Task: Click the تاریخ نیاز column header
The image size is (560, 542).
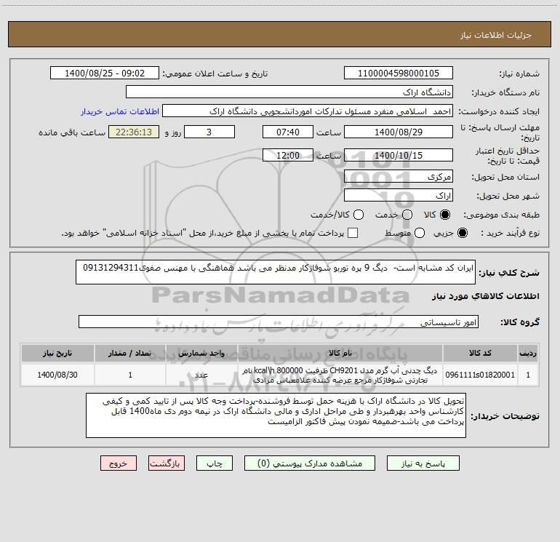Action: 57,353
